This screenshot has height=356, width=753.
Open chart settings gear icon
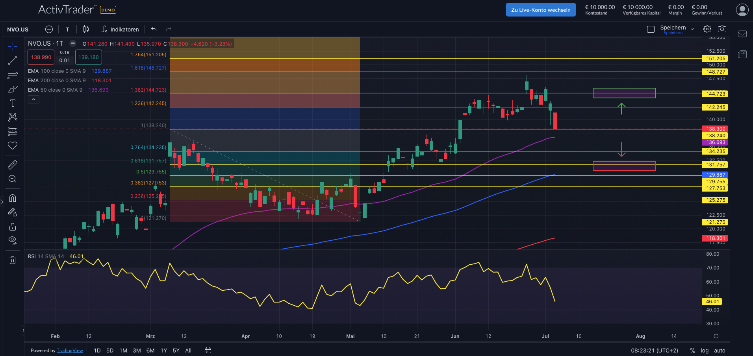[707, 29]
